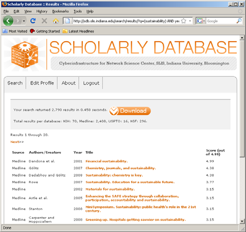This screenshot has height=232, width=246.
Task: Click the vertical scrollbar down arrow
Action: [242, 221]
